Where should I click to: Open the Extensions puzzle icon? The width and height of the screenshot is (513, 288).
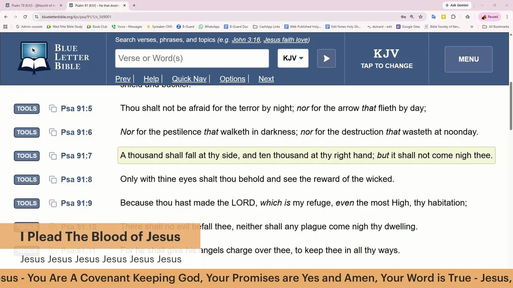(x=453, y=17)
